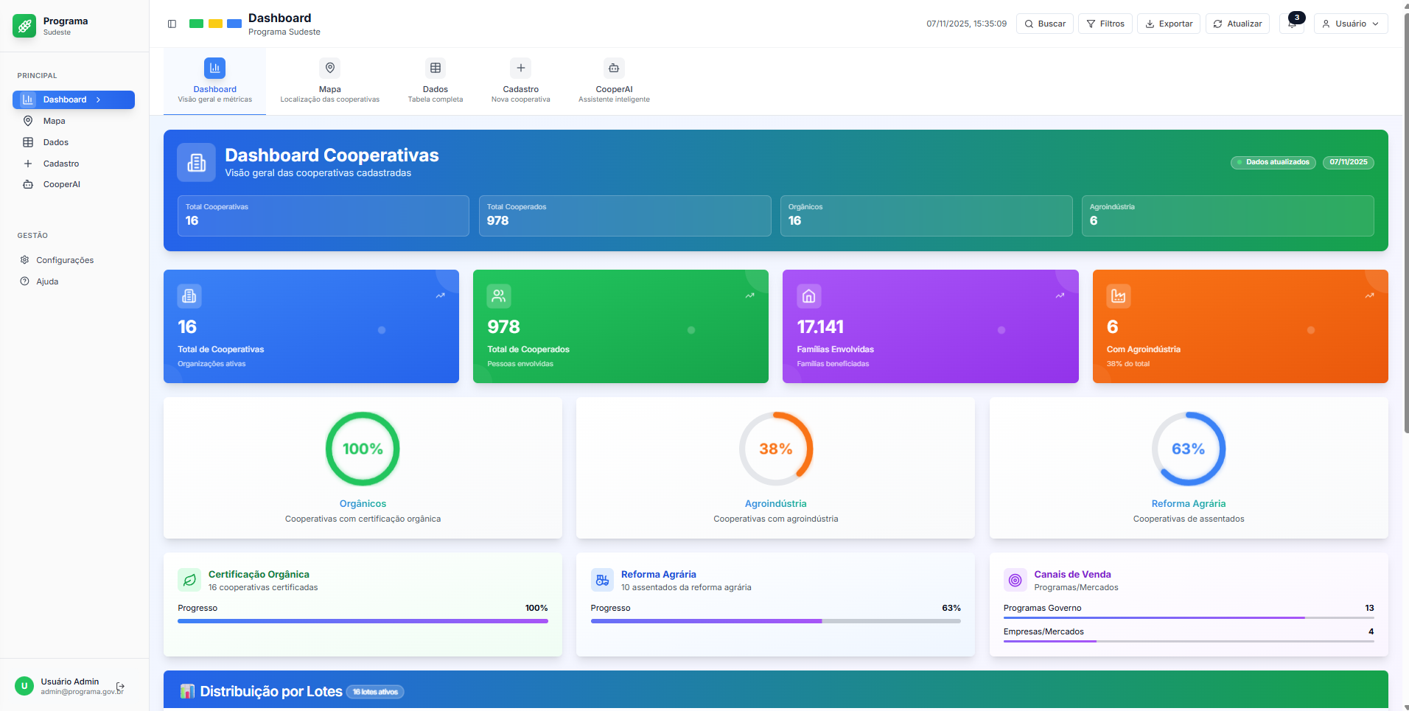Click the Exportar button
Screen dimensions: 1409x711
pyautogui.click(x=1168, y=24)
